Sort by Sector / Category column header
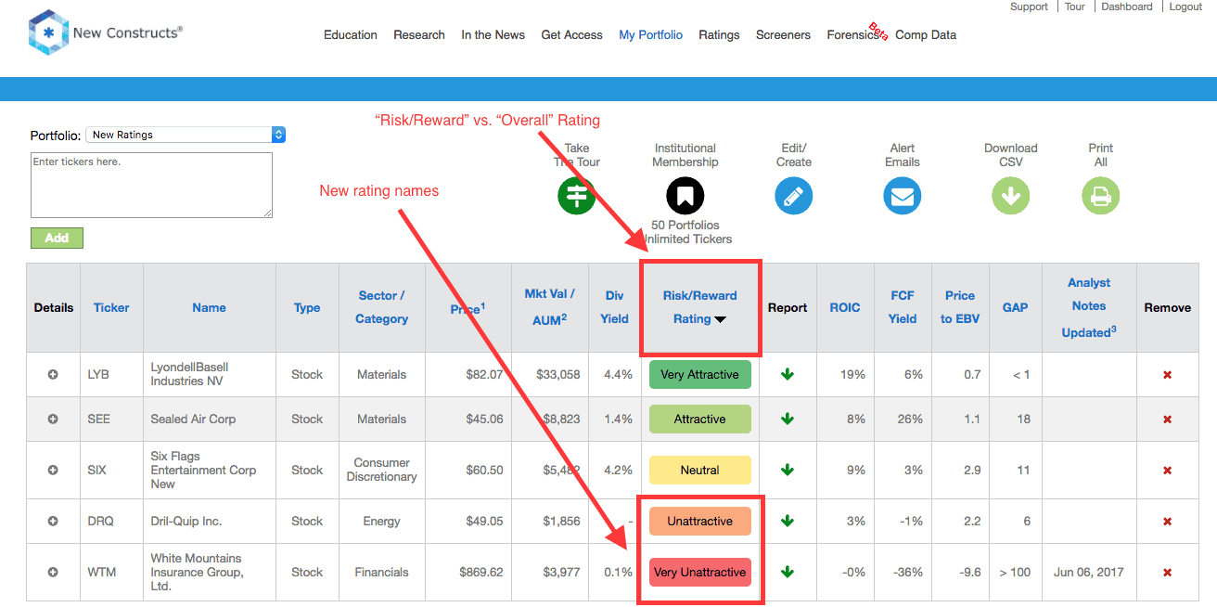 [x=381, y=307]
